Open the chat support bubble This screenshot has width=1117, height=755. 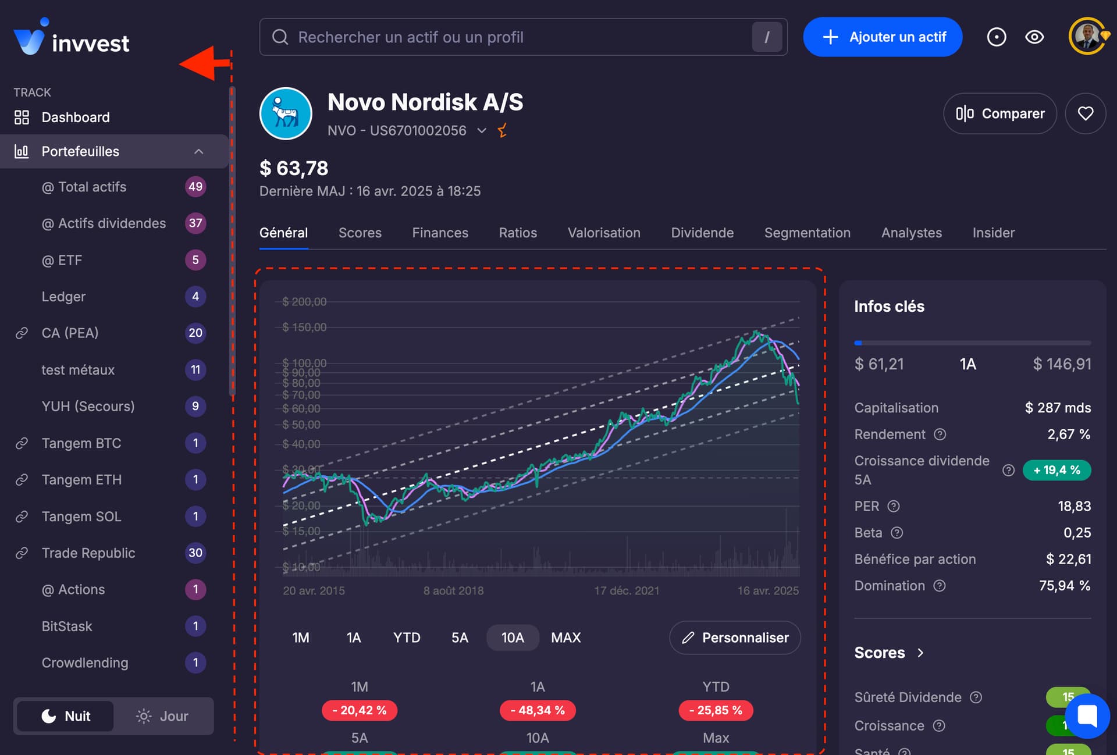[x=1087, y=716]
